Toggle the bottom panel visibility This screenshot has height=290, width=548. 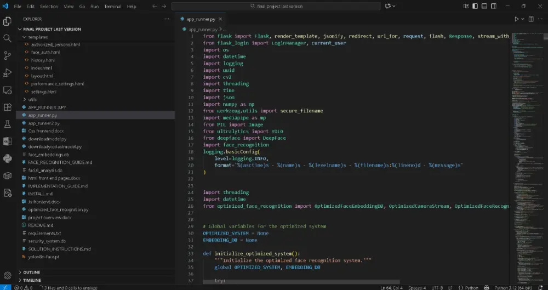(483, 7)
